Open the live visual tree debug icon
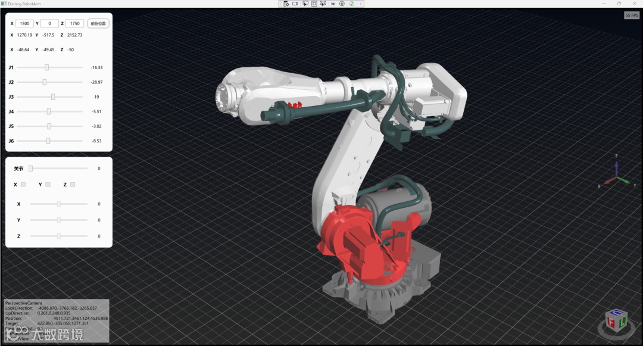The width and height of the screenshot is (643, 346). coord(286,4)
